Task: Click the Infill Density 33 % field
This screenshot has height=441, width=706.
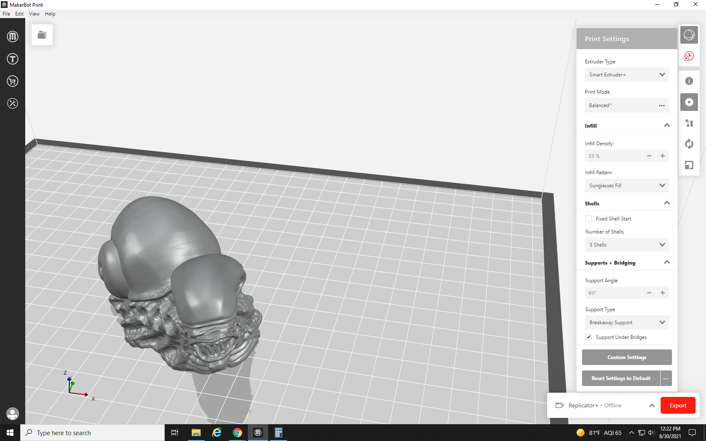Action: click(x=614, y=156)
